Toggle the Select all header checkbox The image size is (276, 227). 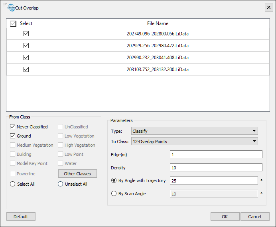13,23
